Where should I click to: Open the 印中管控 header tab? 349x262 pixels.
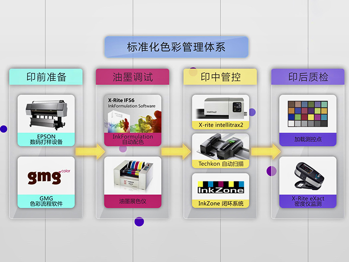click(221, 77)
